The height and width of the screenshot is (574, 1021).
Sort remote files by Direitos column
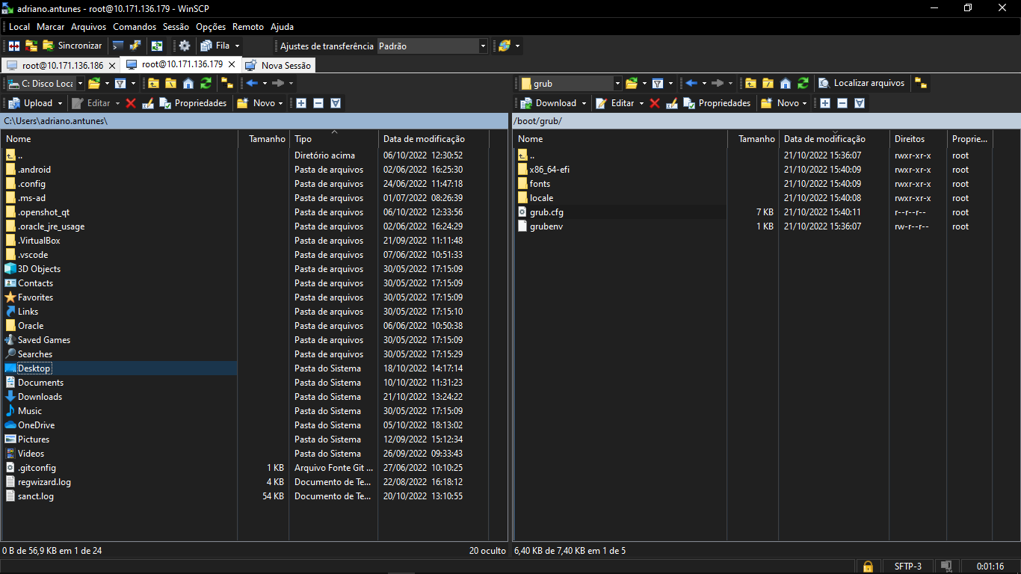(919, 139)
